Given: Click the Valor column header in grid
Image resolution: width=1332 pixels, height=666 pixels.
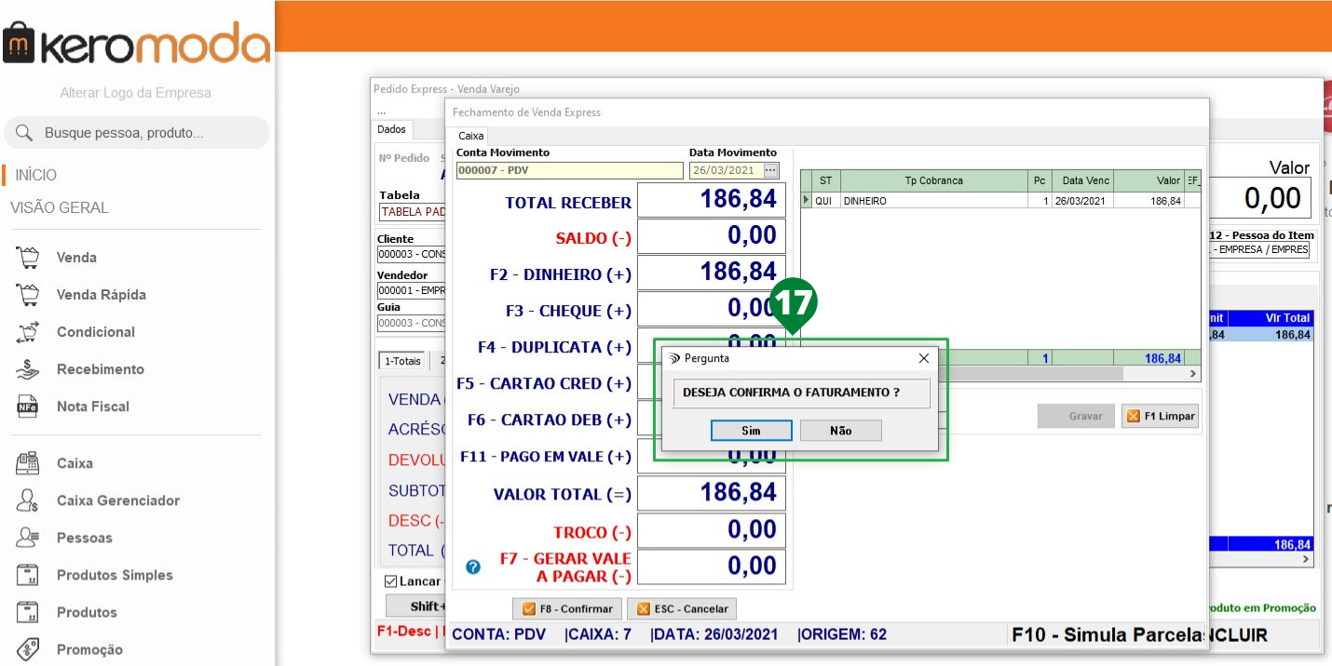Looking at the screenshot, I should (x=1149, y=180).
